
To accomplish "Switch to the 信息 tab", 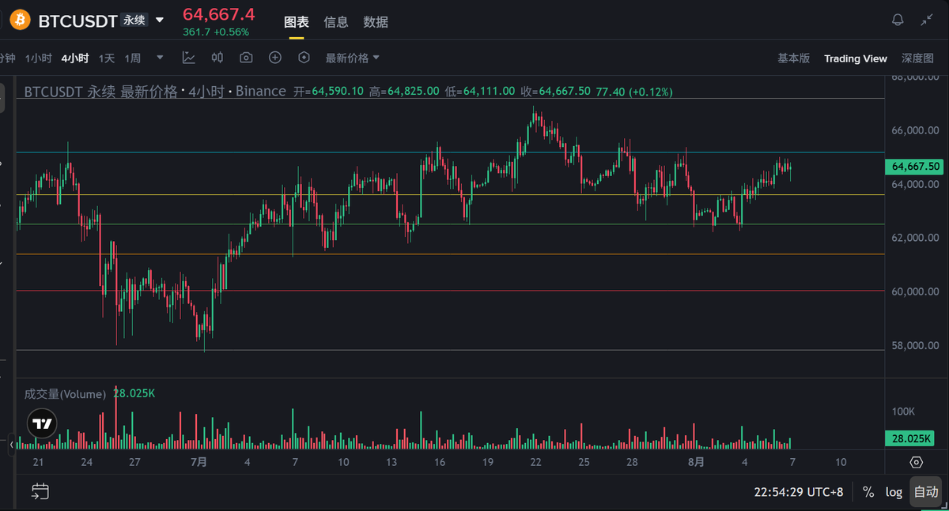I will tap(336, 22).
